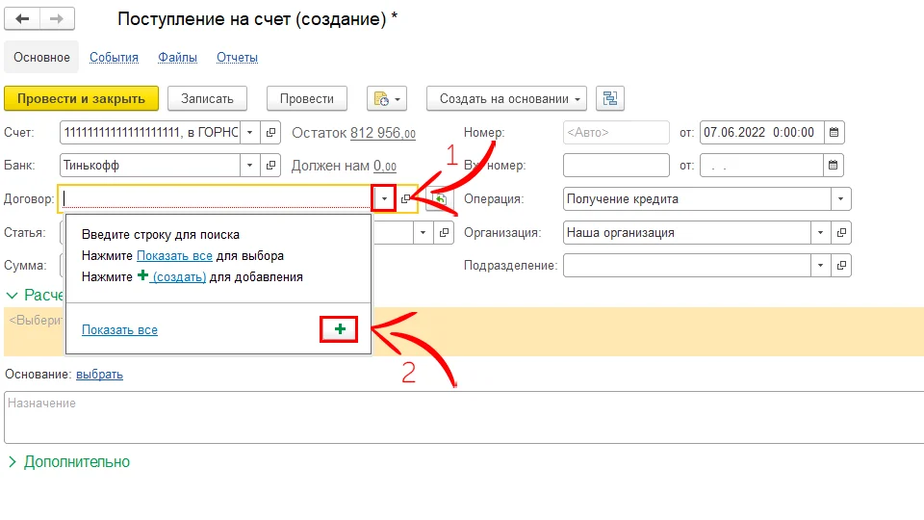Open the Организация card icon
This screenshot has width=924, height=520.
pyautogui.click(x=842, y=232)
